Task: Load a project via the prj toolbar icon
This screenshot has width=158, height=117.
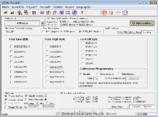Action: (x=20, y=13)
